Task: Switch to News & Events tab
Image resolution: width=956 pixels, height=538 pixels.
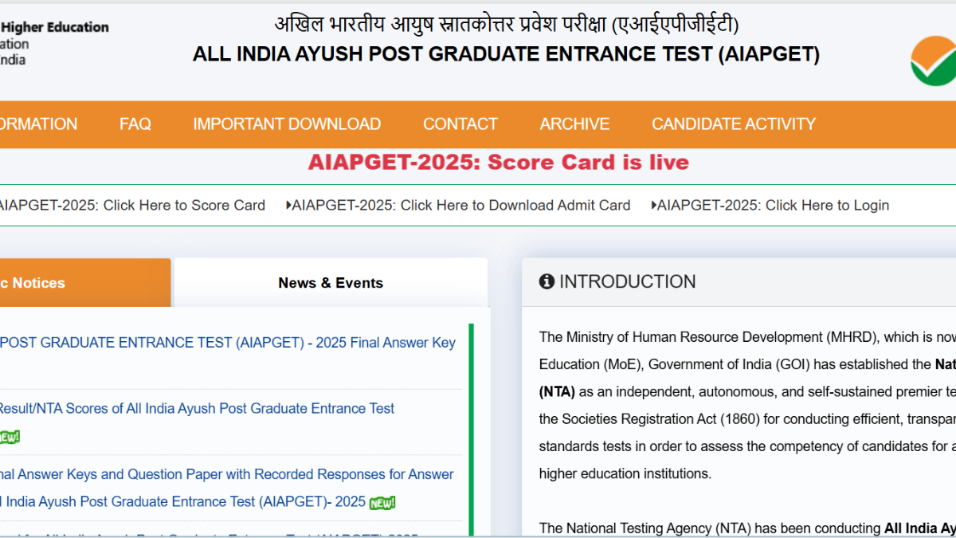Action: click(331, 282)
